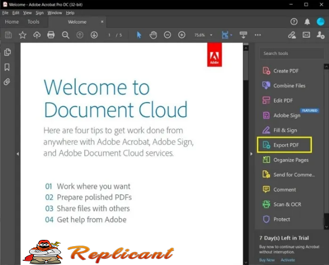Image resolution: width=329 pixels, height=265 pixels.
Task: Click '01 Work where you want' line
Action: click(88, 186)
